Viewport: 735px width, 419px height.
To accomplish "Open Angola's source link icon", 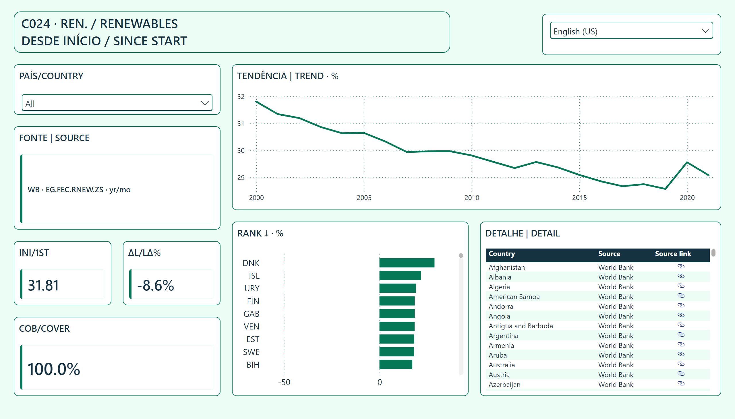I will coord(680,315).
